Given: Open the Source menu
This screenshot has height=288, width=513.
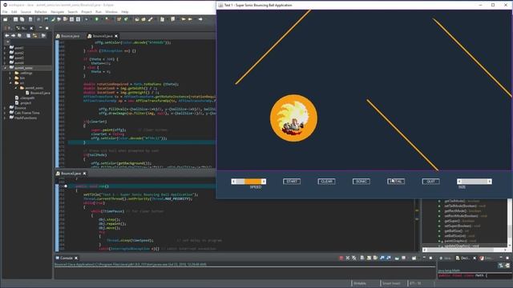Looking at the screenshot, I should click(26, 12).
